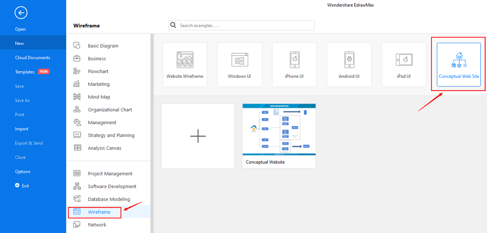This screenshot has height=233, width=487.
Task: Click the NEW badge beside Templates
Action: pyautogui.click(x=43, y=72)
